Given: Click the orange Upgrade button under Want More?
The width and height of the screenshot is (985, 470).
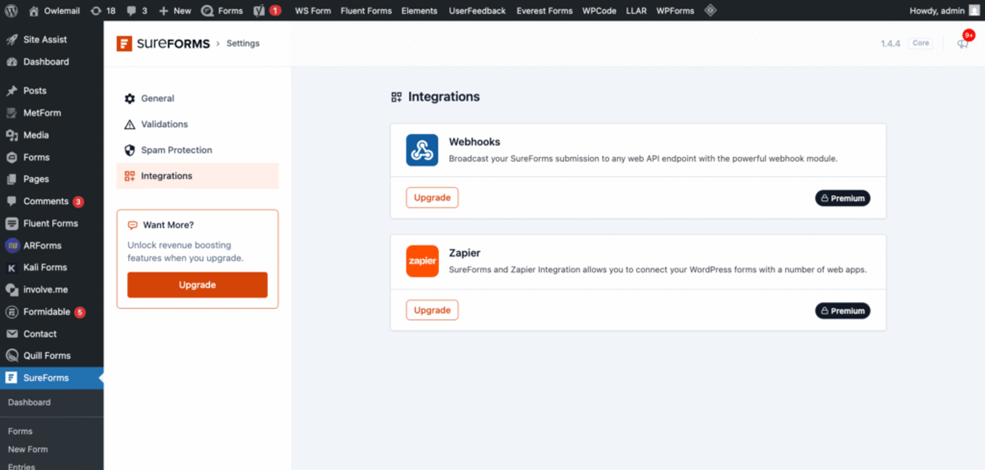Looking at the screenshot, I should click(198, 285).
